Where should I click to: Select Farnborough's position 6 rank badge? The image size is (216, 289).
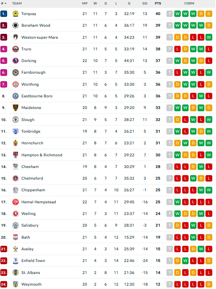[4, 73]
